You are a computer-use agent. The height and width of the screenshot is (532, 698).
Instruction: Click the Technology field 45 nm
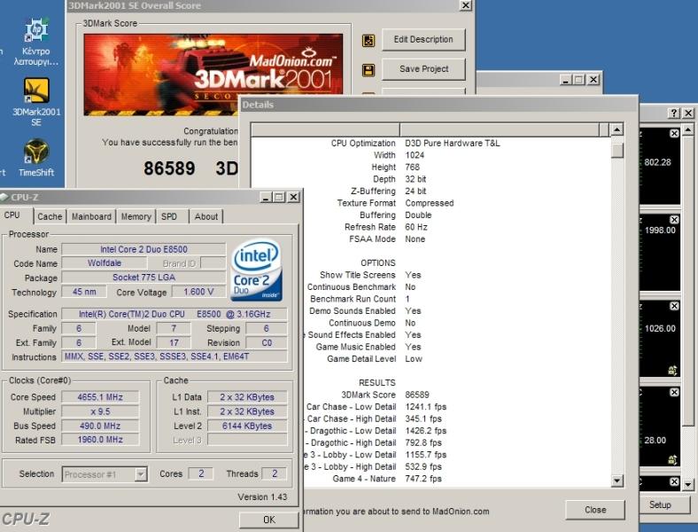84,292
